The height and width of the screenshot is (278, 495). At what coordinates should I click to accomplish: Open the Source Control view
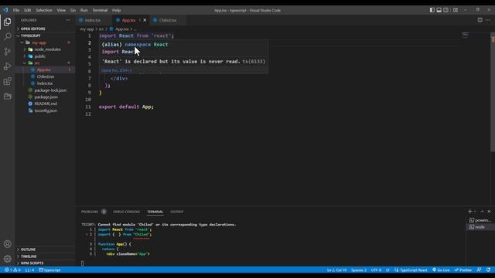7,52
